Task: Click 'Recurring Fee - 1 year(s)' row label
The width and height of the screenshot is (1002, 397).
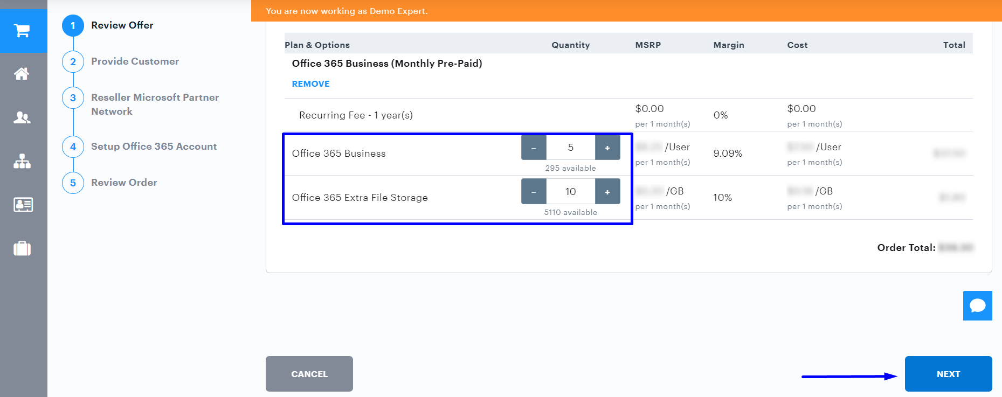Action: [356, 115]
